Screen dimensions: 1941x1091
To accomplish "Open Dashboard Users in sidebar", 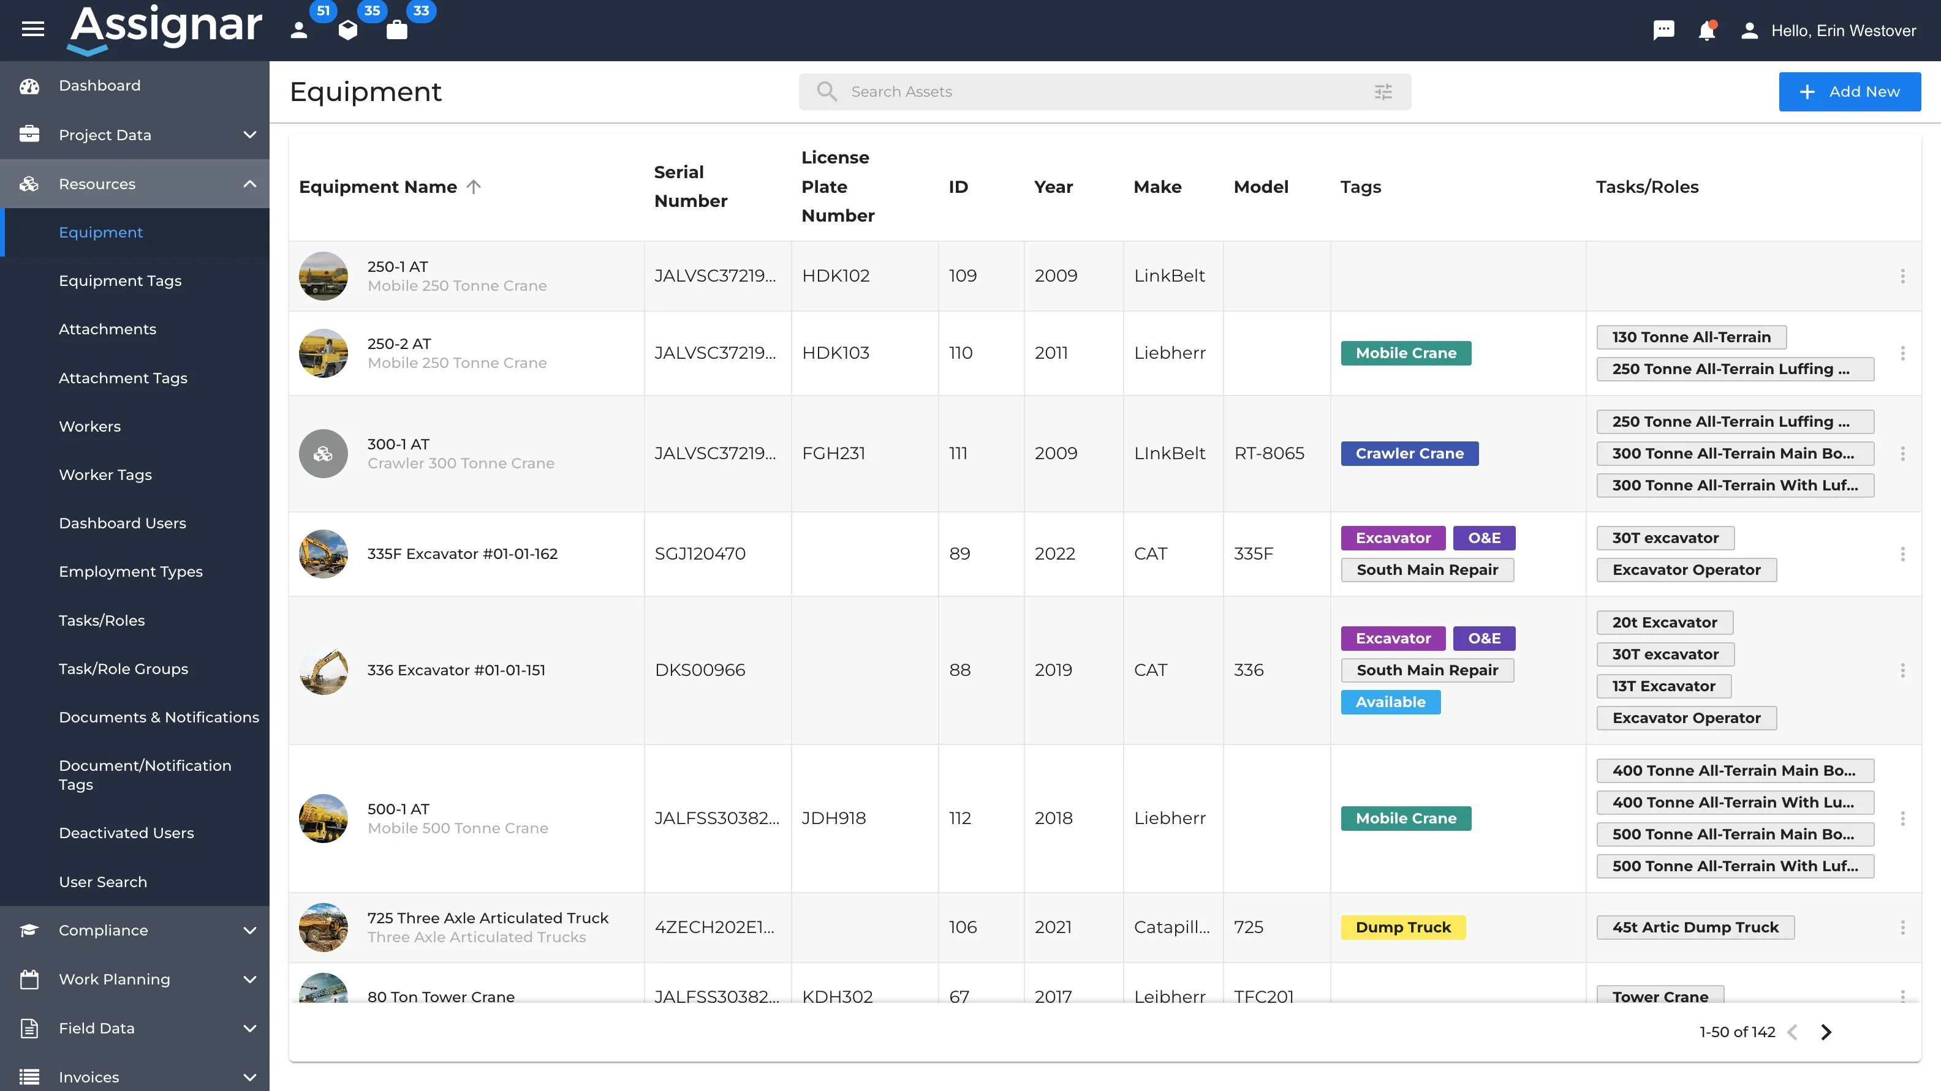I will [x=122, y=523].
